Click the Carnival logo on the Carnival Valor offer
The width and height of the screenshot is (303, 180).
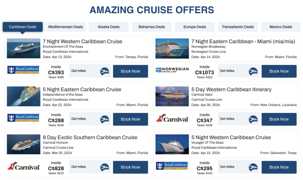172,119
